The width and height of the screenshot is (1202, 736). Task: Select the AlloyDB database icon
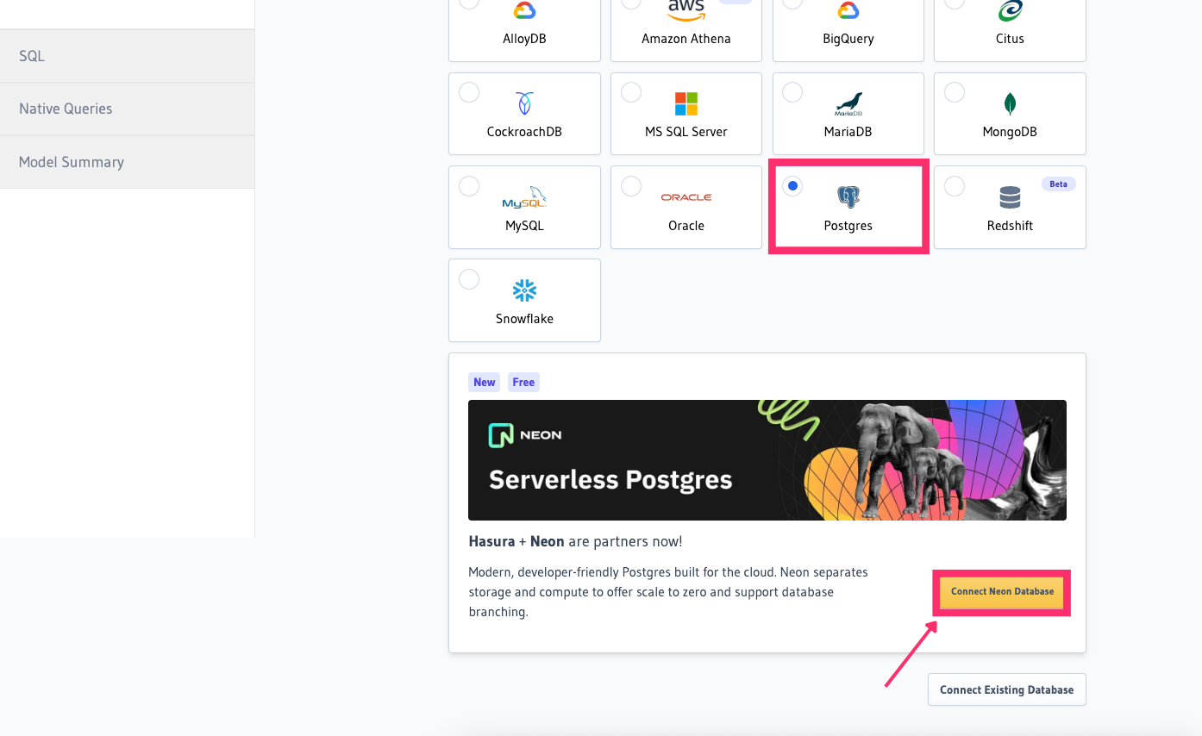(523, 12)
